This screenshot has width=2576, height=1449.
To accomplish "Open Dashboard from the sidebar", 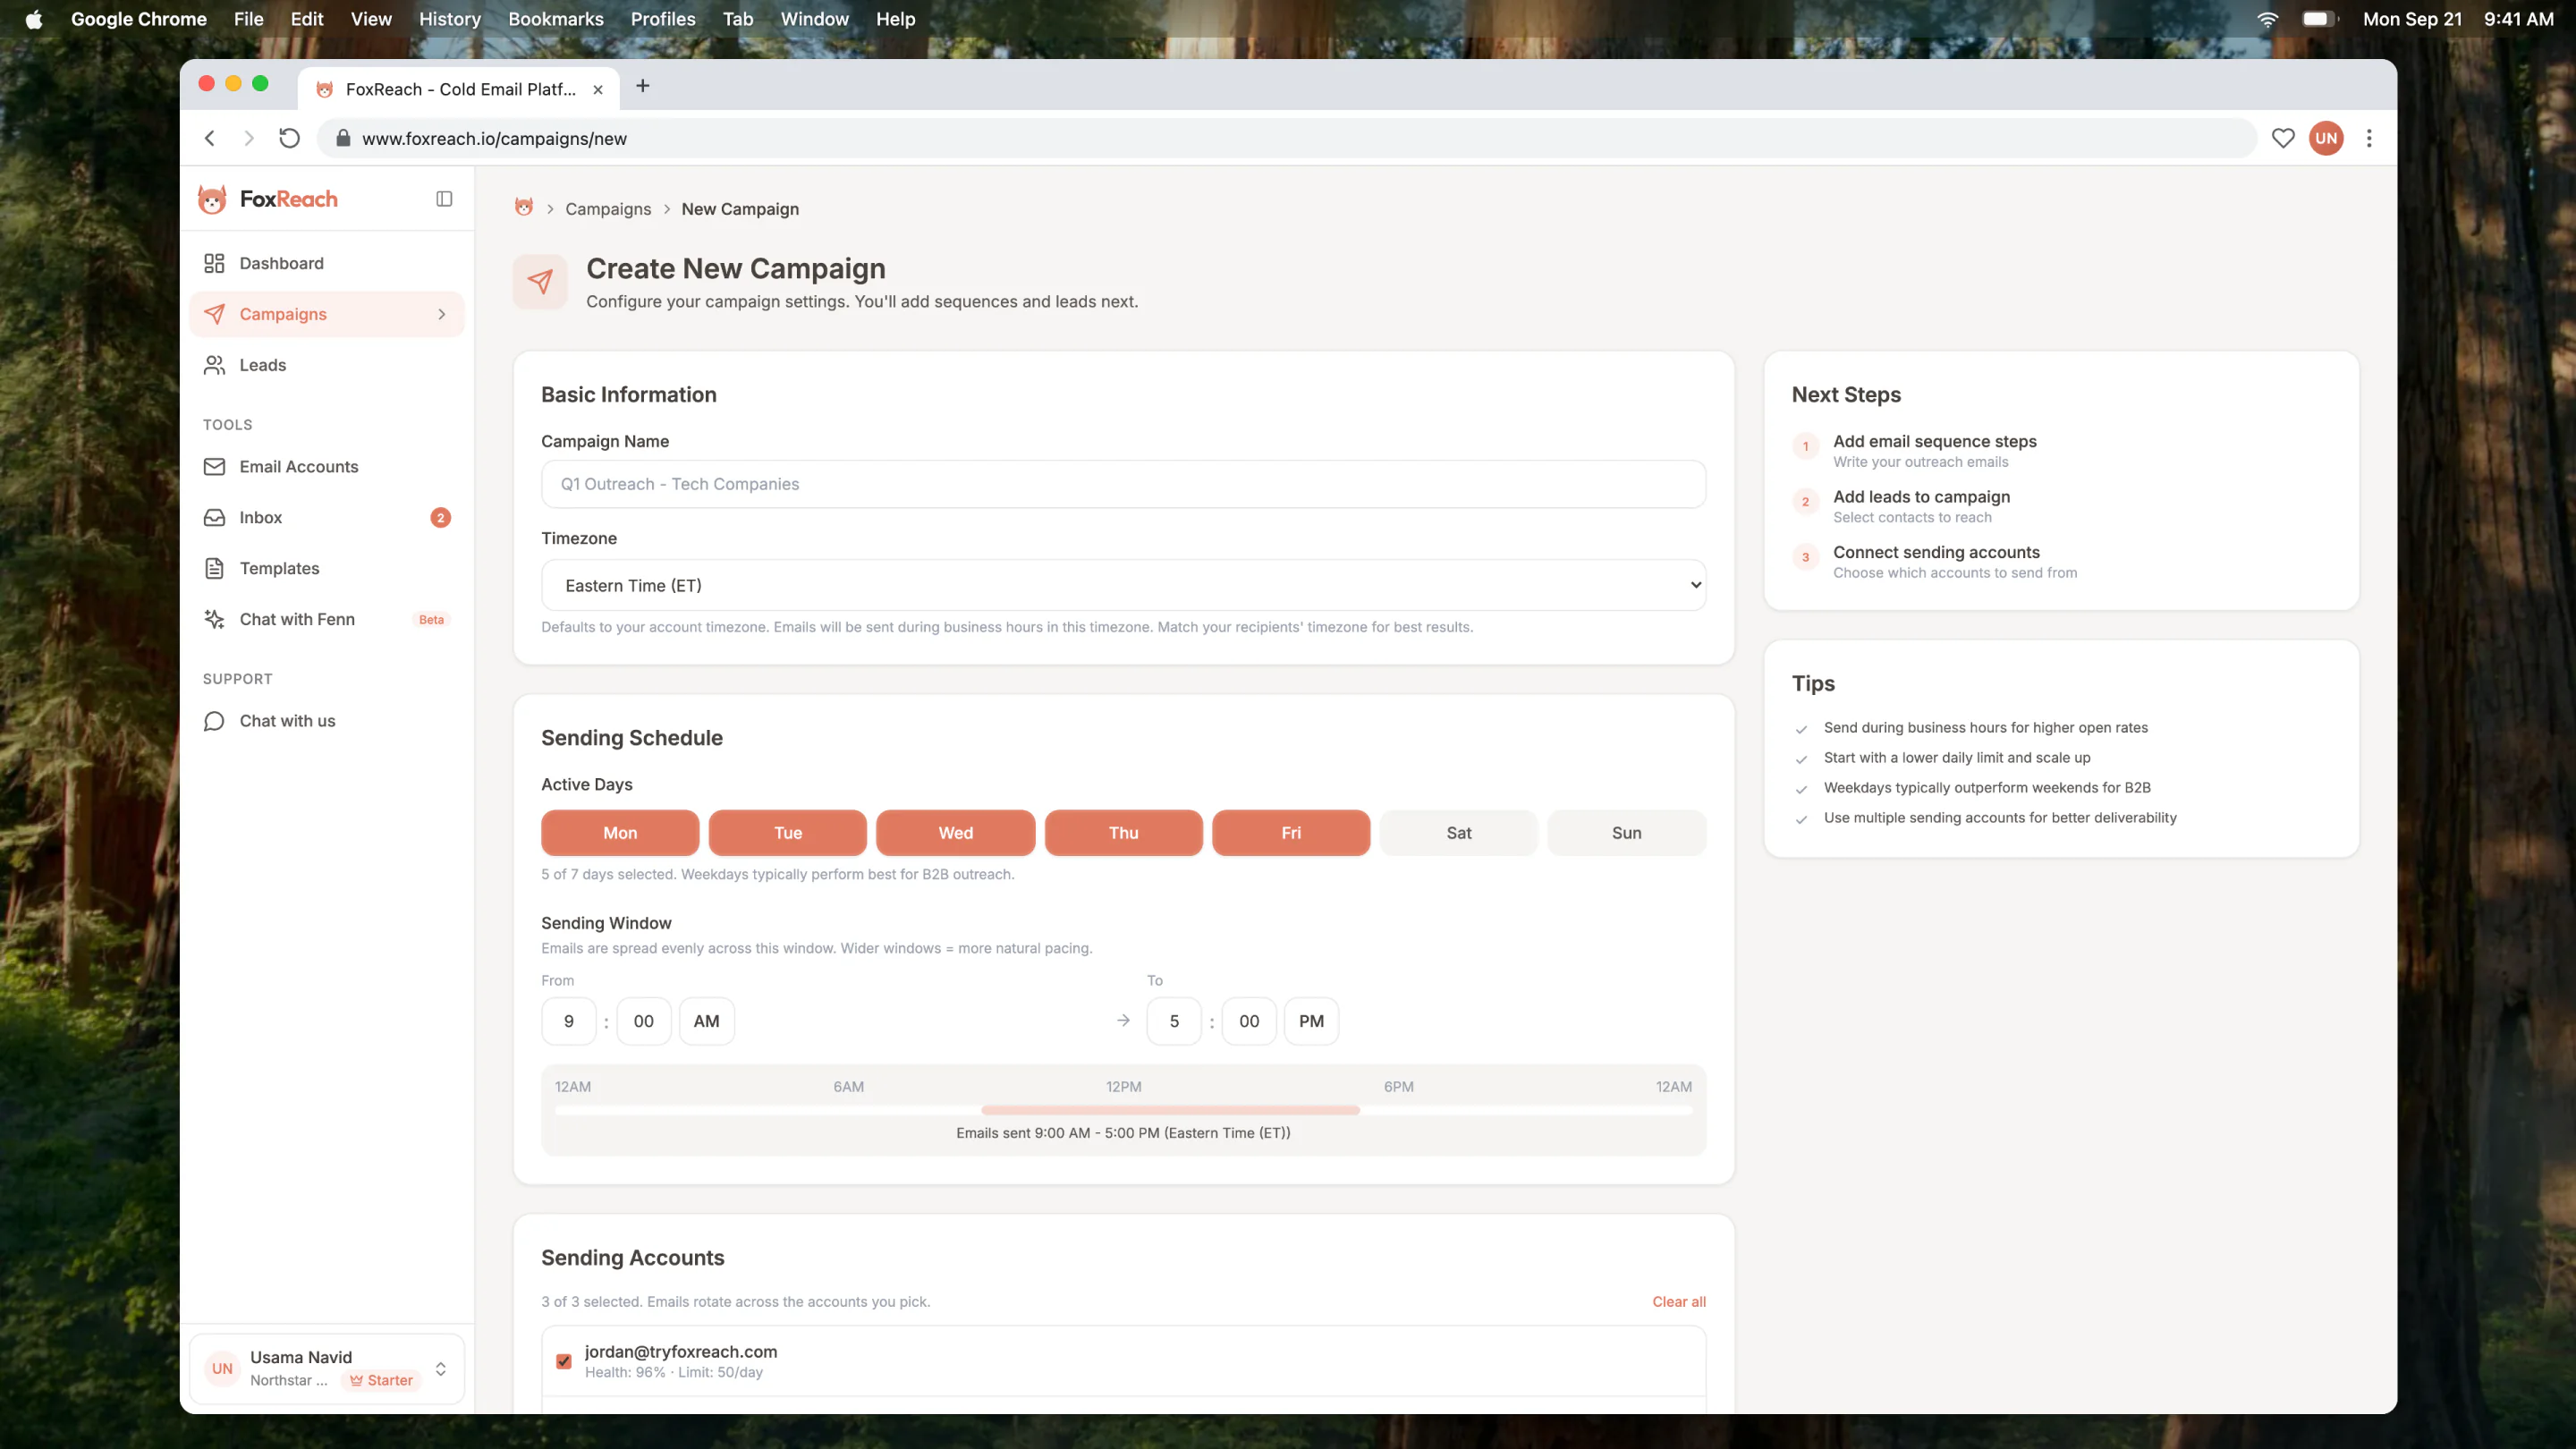I will pos(327,263).
